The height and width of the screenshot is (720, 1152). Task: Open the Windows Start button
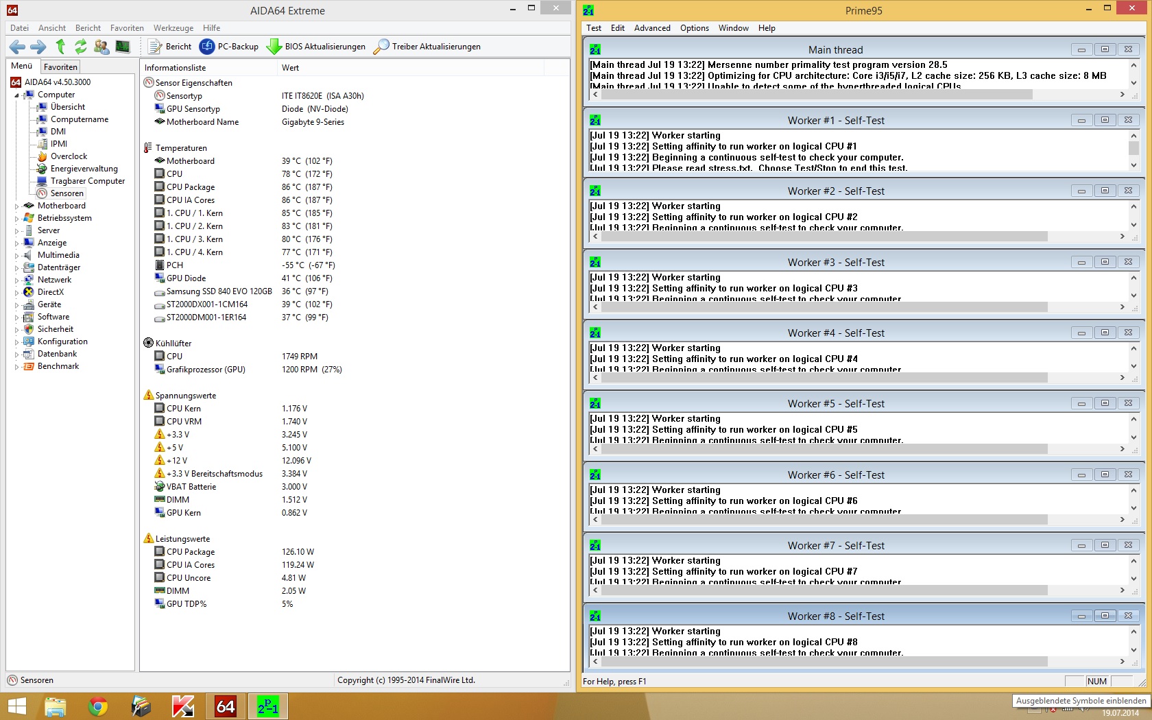point(16,706)
